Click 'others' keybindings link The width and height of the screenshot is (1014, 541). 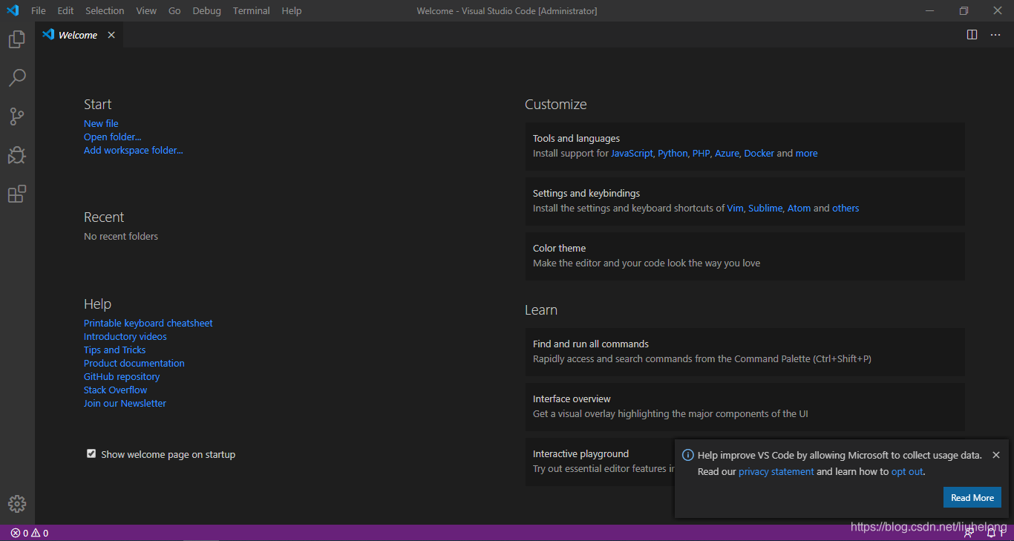click(x=845, y=208)
